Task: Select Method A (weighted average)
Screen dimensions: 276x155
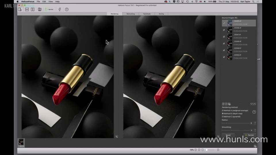Action: pos(235,111)
